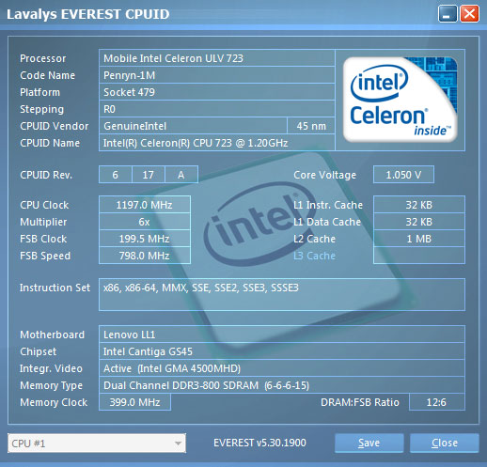The image size is (487, 467).
Task: Click the L2 Cache 1 MB value
Action: (419, 239)
